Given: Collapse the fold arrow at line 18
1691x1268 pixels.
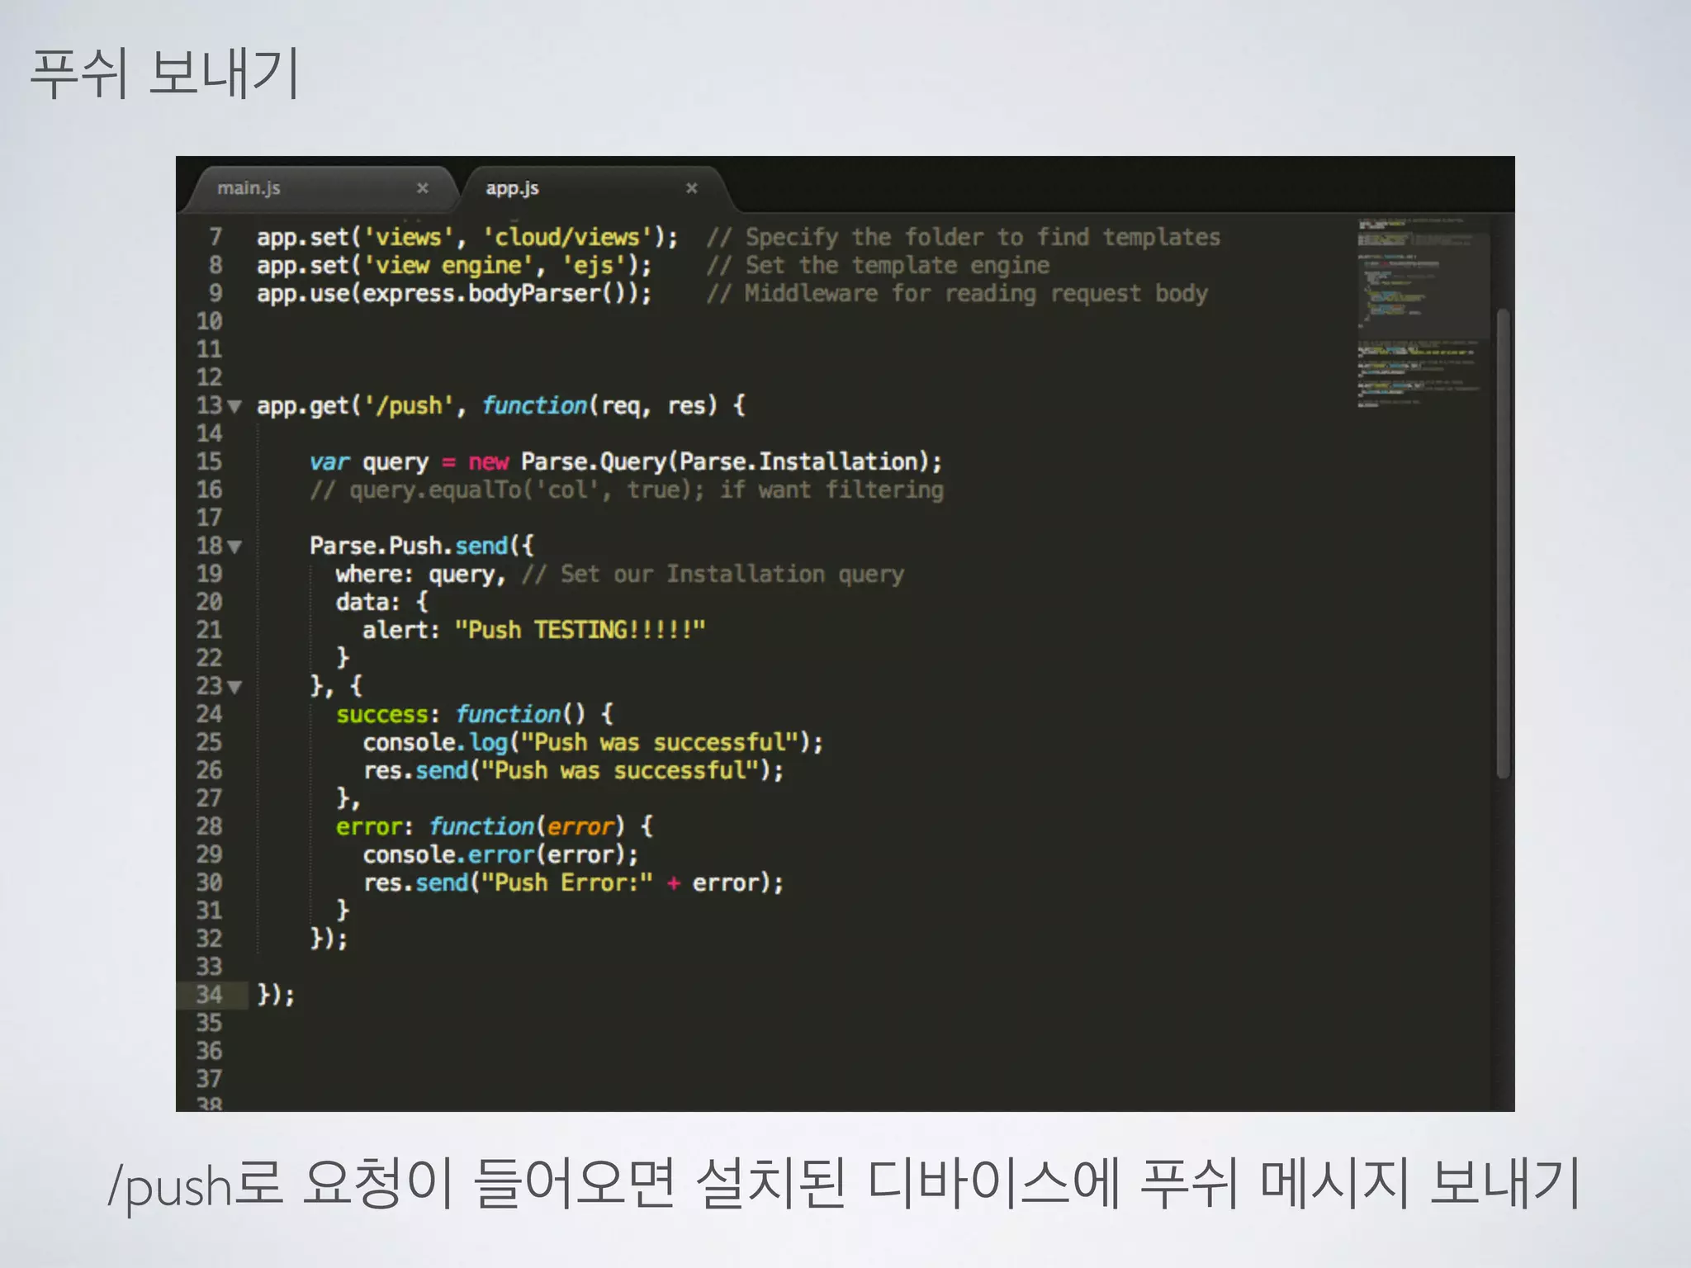Looking at the screenshot, I should tap(234, 546).
